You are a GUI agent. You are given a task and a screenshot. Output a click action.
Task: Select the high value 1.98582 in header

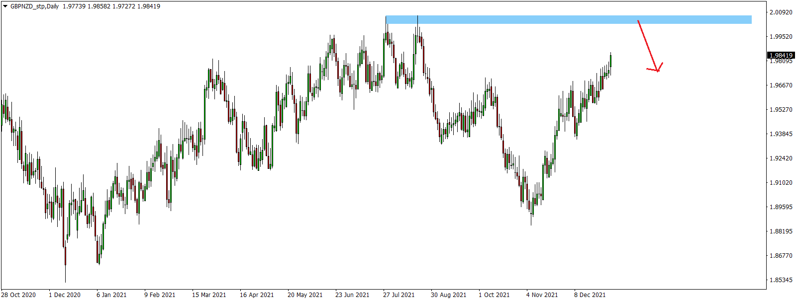coord(99,6)
